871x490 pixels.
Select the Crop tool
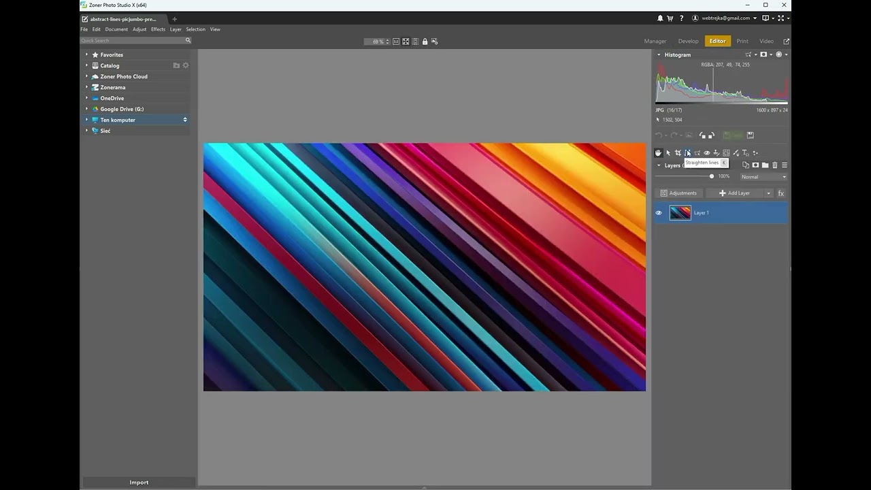[x=678, y=153]
